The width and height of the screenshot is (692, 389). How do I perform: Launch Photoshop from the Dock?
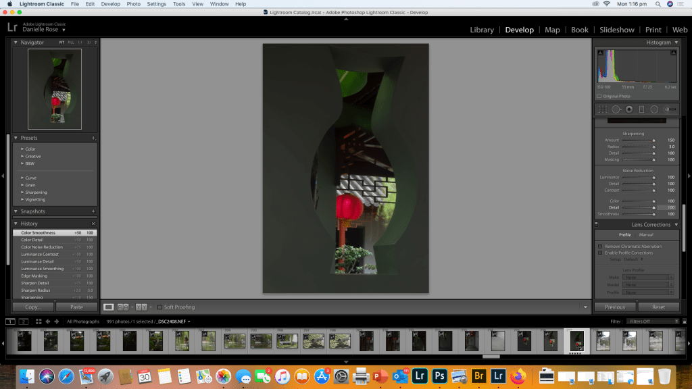click(439, 375)
